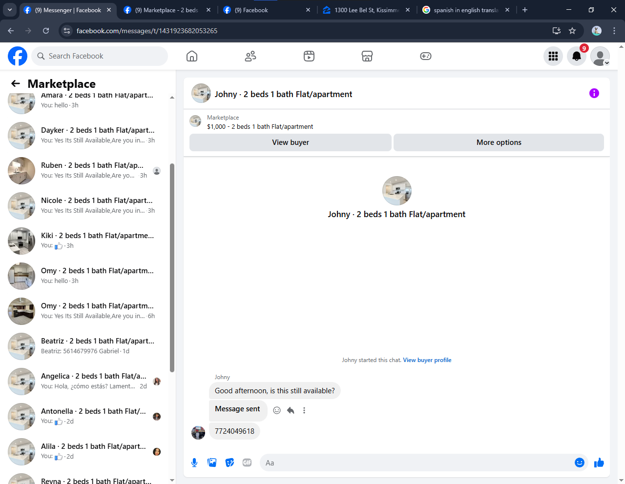
Task: Reload the page
Action: click(46, 31)
